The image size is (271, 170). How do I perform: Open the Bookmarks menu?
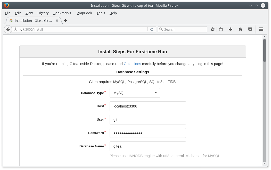coord(62,13)
